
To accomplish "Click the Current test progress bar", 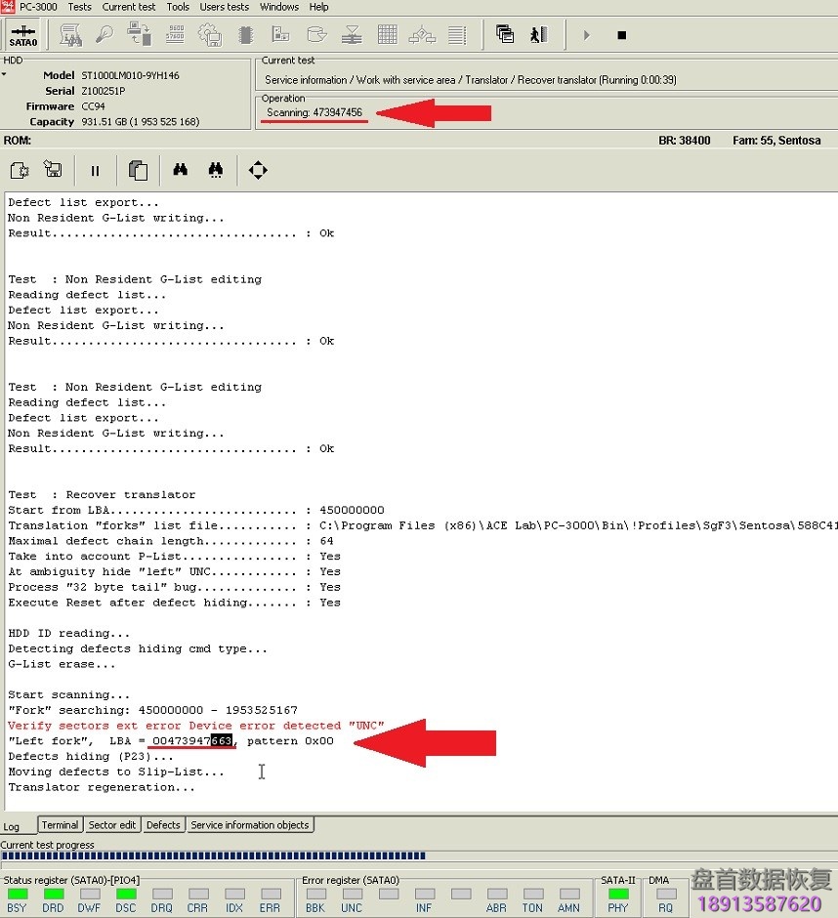I will [x=213, y=856].
